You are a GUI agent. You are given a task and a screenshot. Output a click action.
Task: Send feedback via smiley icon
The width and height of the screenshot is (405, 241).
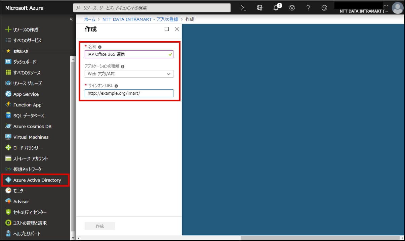click(x=324, y=8)
